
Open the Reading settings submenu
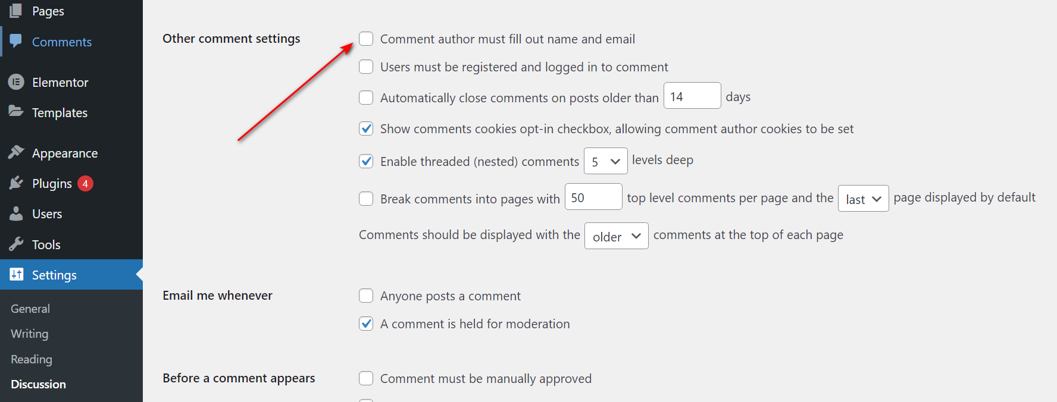click(32, 359)
